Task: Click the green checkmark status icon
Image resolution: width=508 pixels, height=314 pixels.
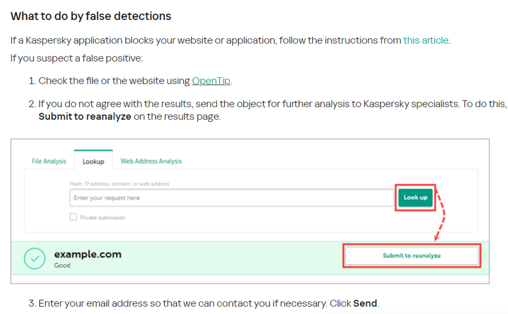Action: [x=34, y=258]
